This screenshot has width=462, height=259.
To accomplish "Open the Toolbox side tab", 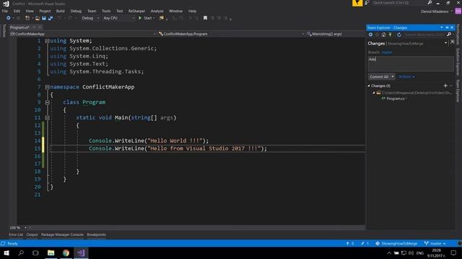I will coord(4,31).
